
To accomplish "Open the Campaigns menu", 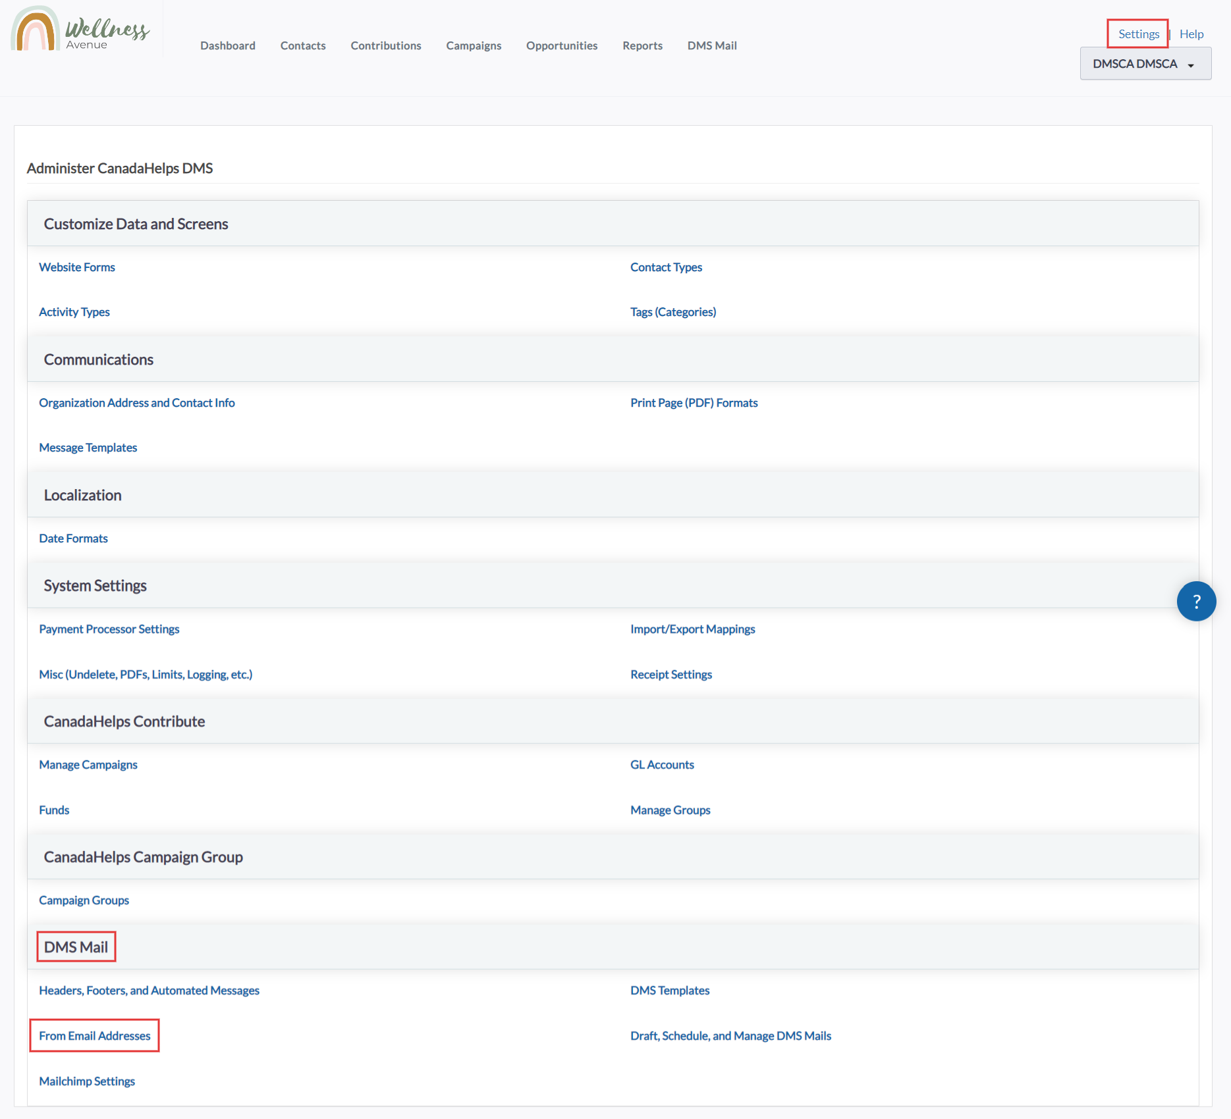I will 474,45.
